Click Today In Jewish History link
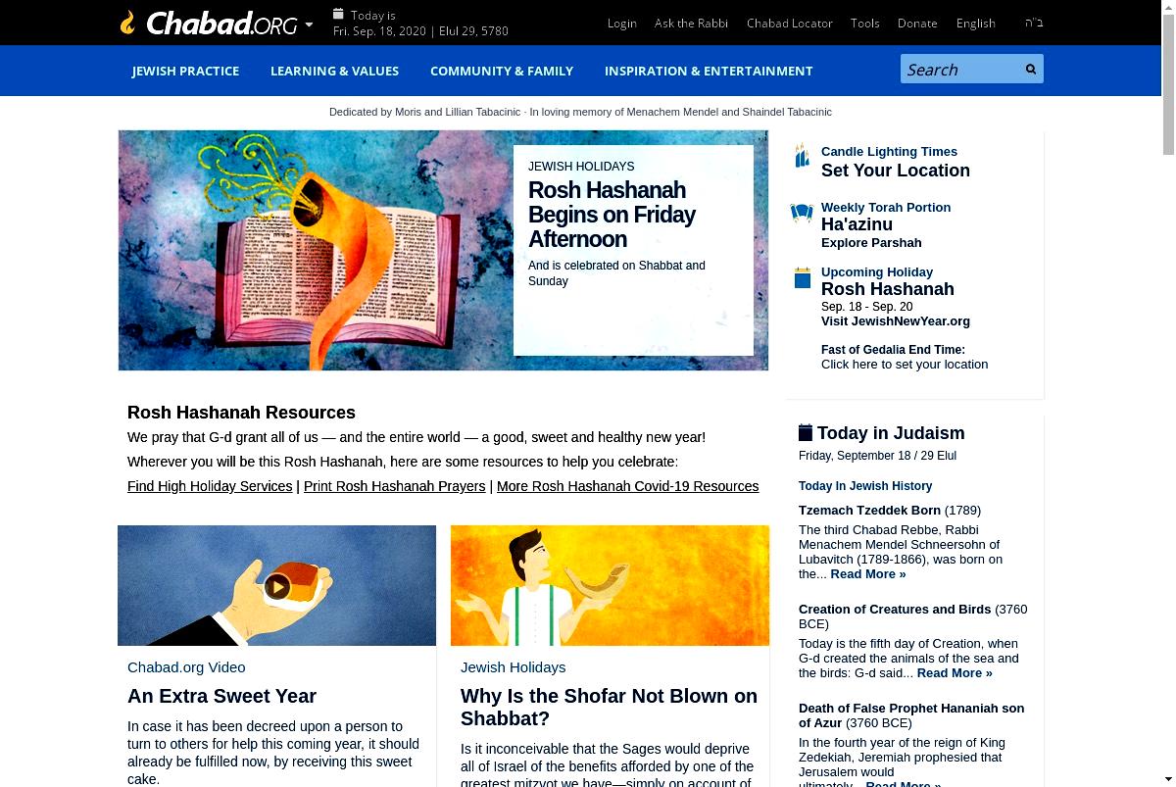The height and width of the screenshot is (787, 1176). coord(865,486)
